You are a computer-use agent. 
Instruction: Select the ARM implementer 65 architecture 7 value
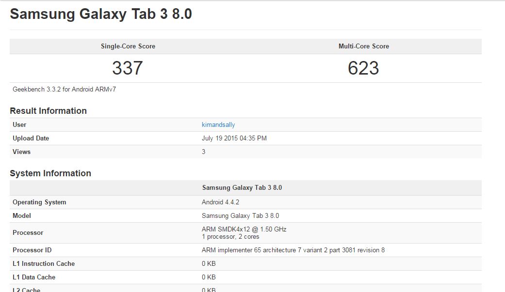coord(293,250)
